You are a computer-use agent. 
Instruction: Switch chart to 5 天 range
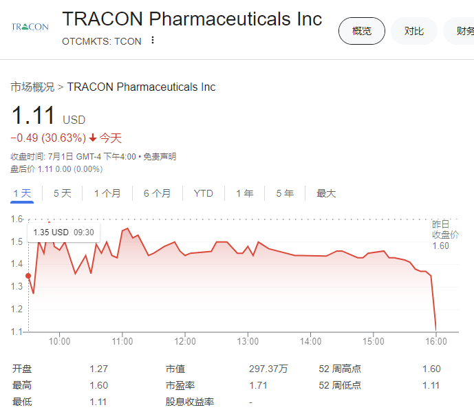pos(63,193)
